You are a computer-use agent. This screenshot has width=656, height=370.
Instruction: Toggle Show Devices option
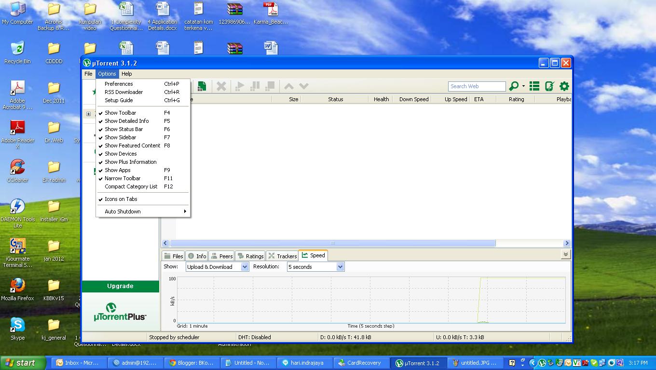[x=143, y=154]
